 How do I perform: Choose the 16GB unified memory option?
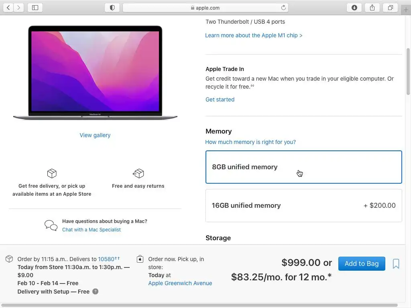[x=303, y=205]
